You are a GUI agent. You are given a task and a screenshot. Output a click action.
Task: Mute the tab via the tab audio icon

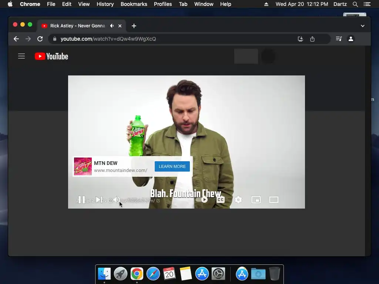click(x=112, y=26)
